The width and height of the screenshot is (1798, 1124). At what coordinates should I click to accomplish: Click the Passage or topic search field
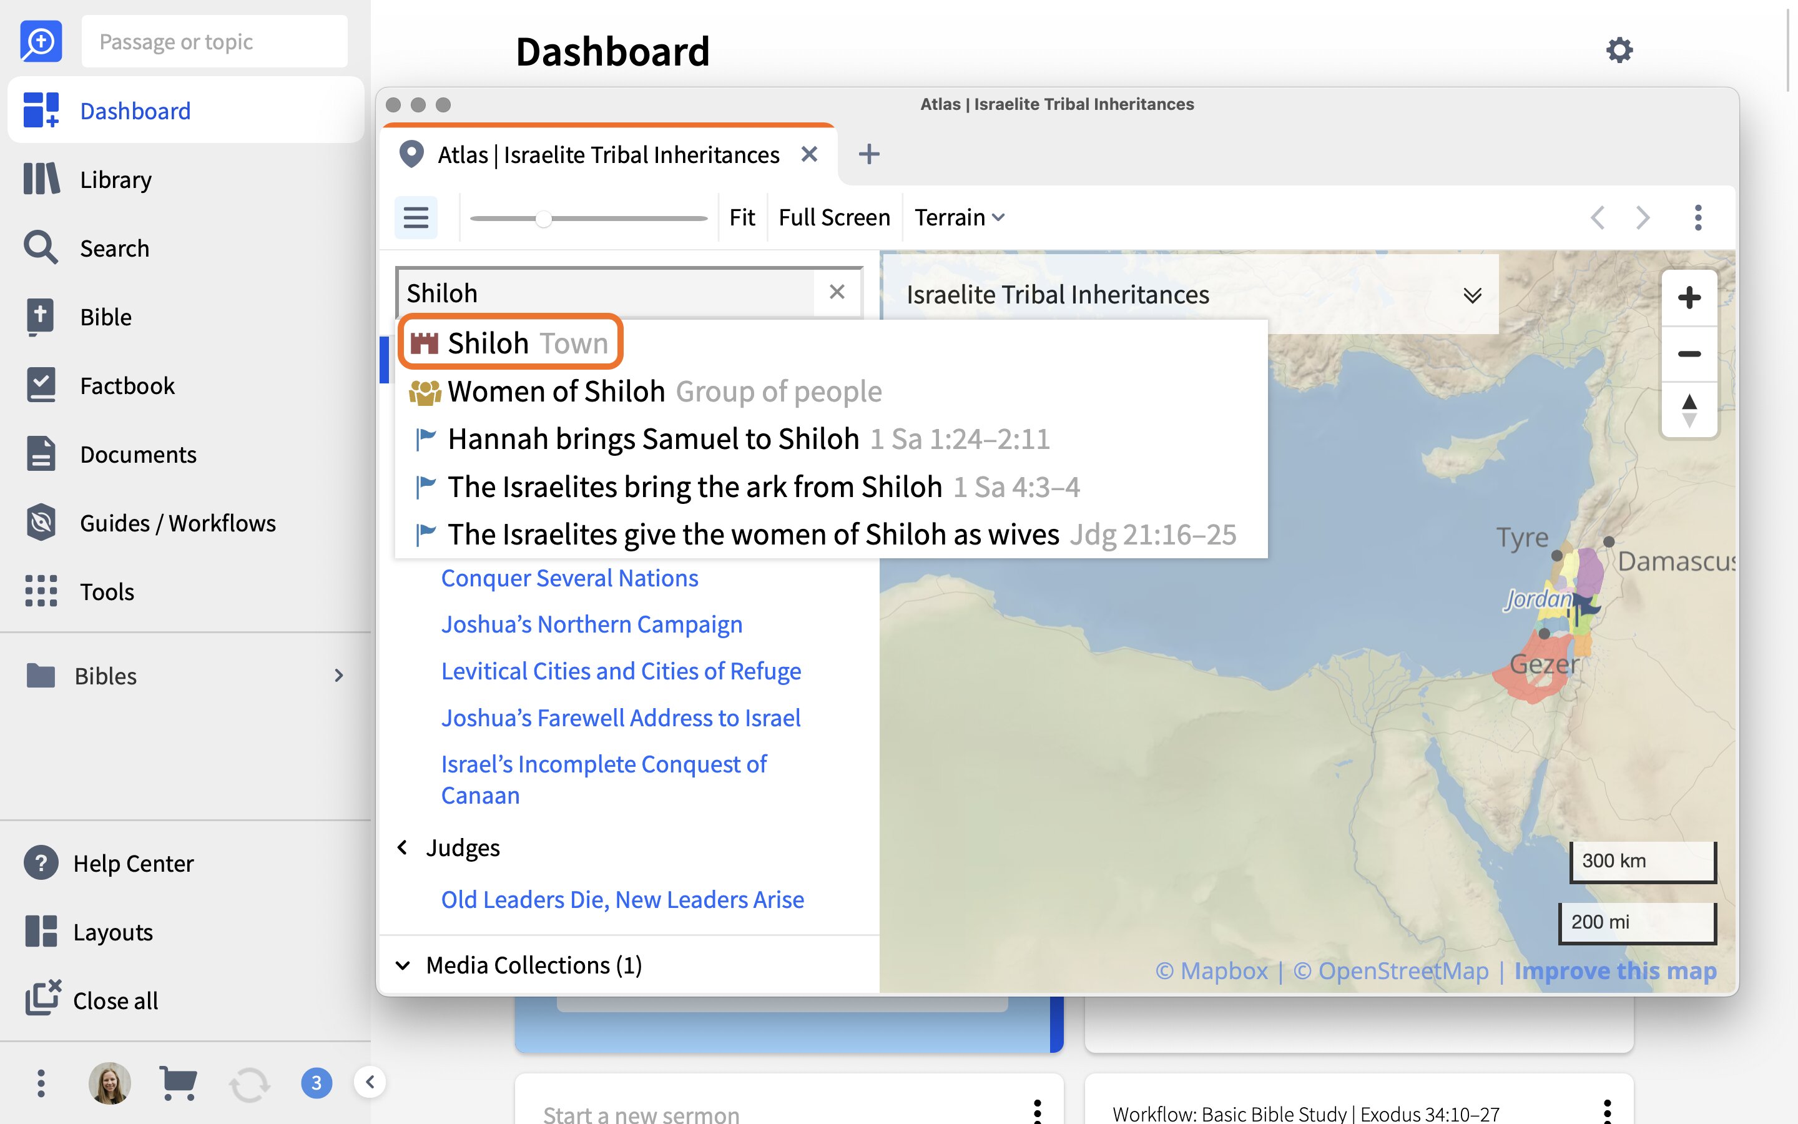pos(215,42)
